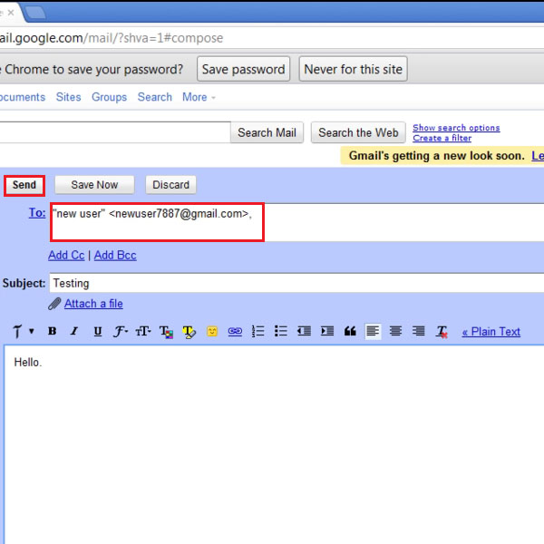Viewport: 544px width, 544px height.
Task: Insert a hyperlink with the link icon
Action: tap(235, 331)
